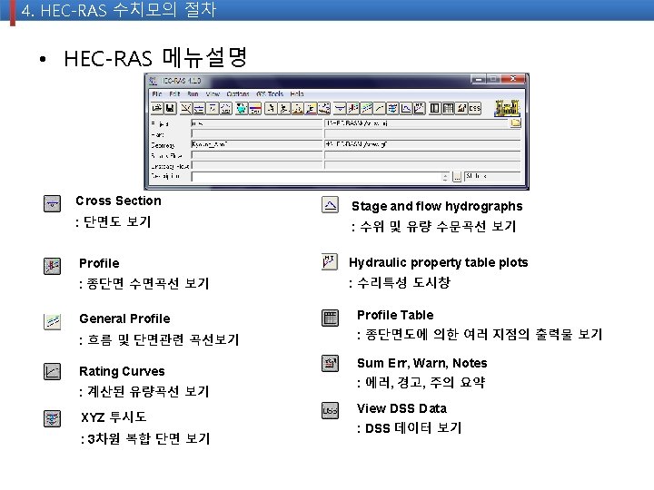Screen dimensions: 654x490
Task: Click the 'Stage and flow hydrographs' text
Action: 437,206
